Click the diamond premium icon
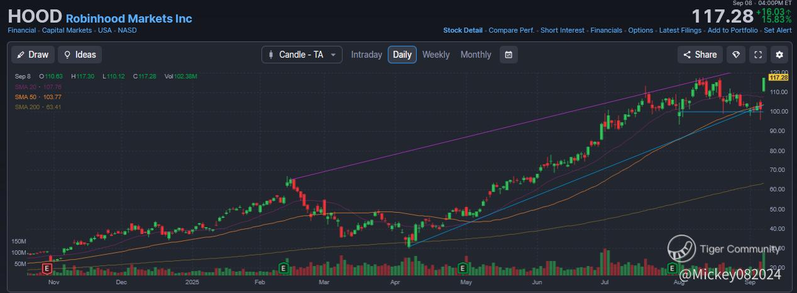This screenshot has height=293, width=797. pyautogui.click(x=735, y=55)
